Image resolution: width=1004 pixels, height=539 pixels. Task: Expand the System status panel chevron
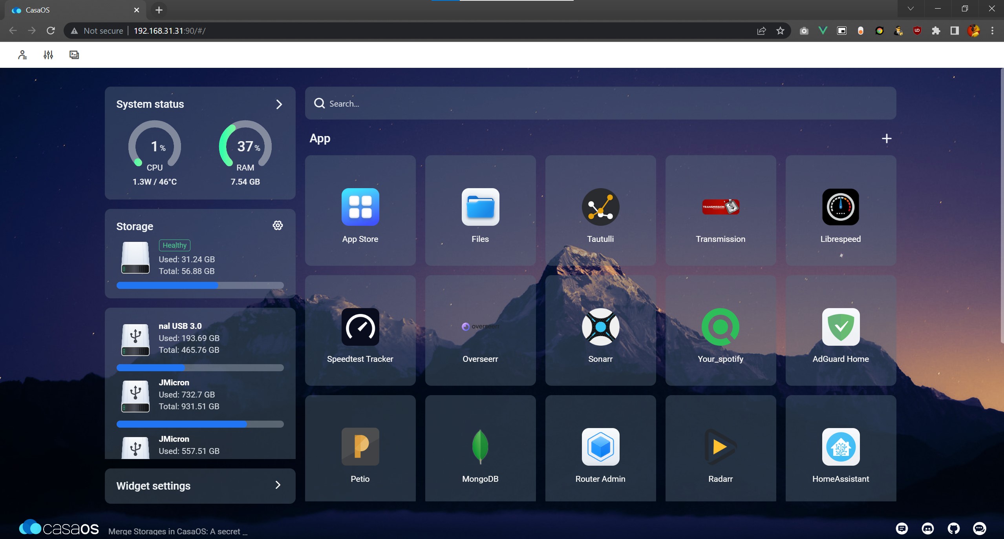click(279, 104)
